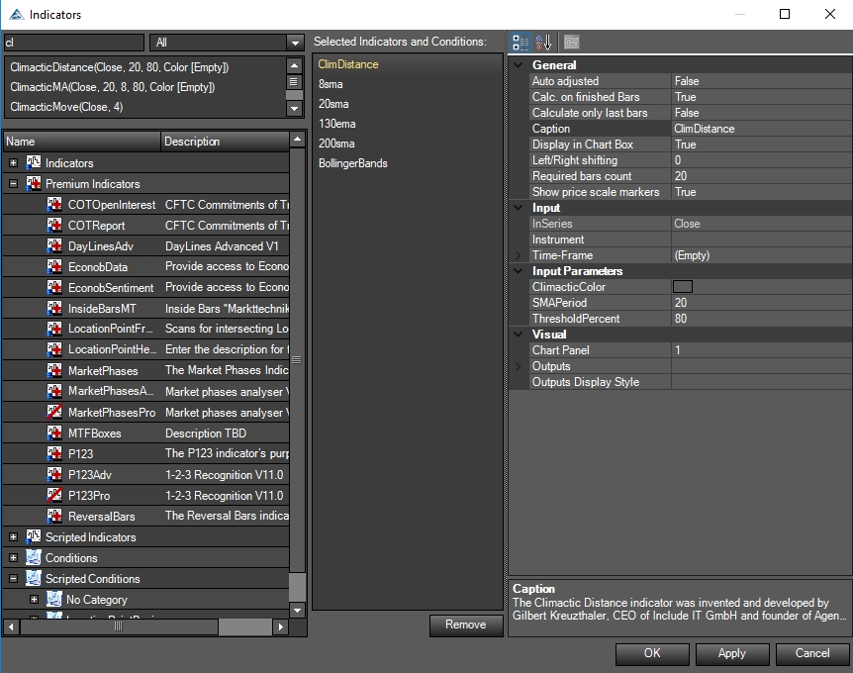
Task: Click the ReversalBars indicator icon
Action: (54, 517)
